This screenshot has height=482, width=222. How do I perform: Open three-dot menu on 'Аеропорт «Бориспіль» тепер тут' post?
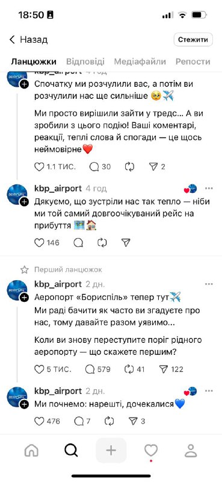209,284
